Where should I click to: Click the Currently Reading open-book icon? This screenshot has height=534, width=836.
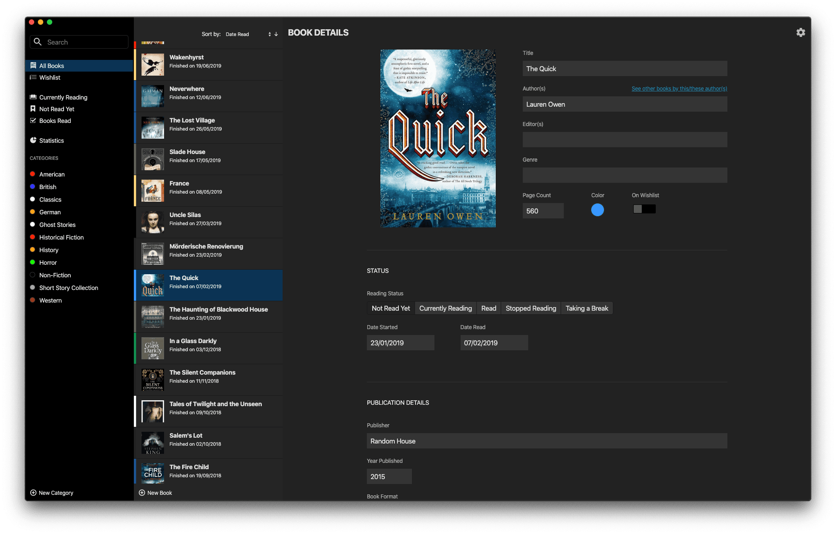click(x=33, y=97)
